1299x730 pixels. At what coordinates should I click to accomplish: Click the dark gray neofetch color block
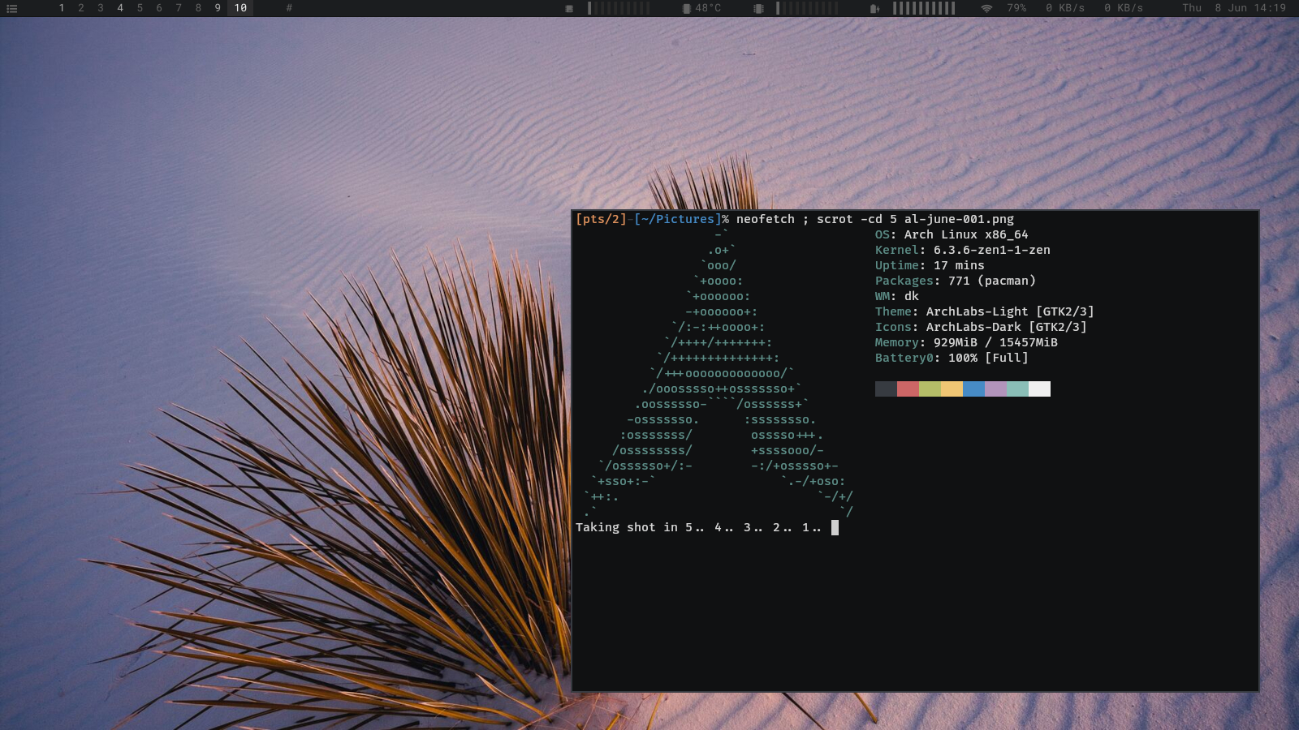(x=886, y=389)
